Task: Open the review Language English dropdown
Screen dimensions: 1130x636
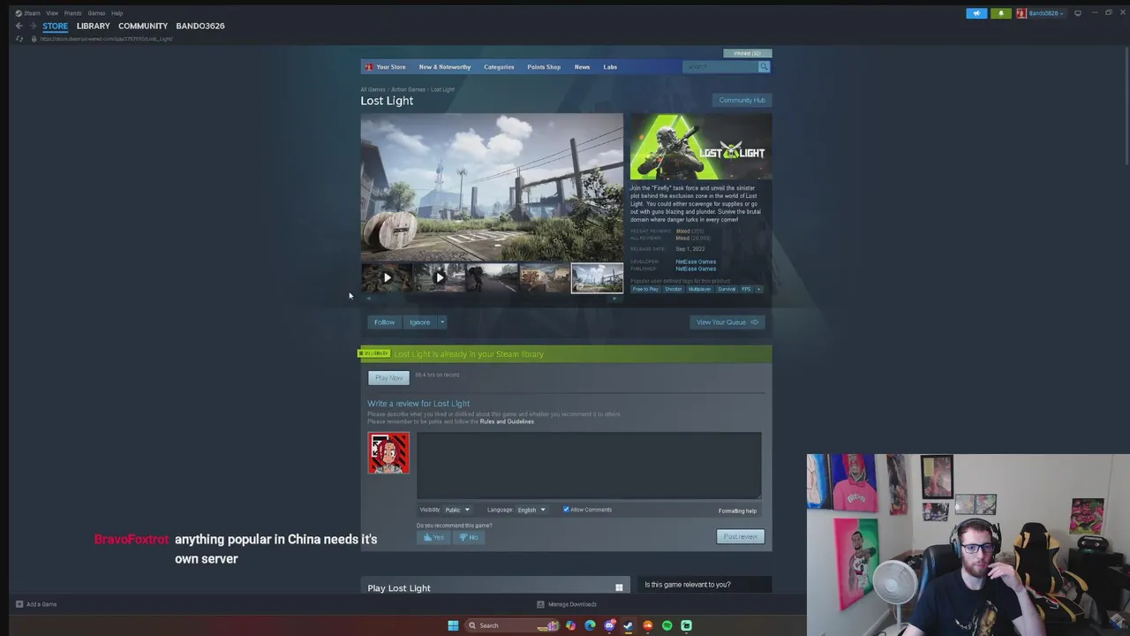Action: click(x=531, y=510)
